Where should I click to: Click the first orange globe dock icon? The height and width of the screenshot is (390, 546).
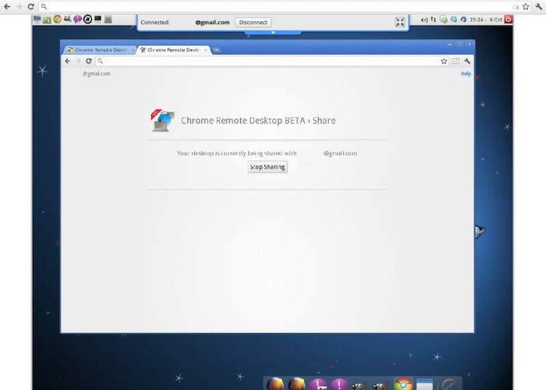pos(275,384)
